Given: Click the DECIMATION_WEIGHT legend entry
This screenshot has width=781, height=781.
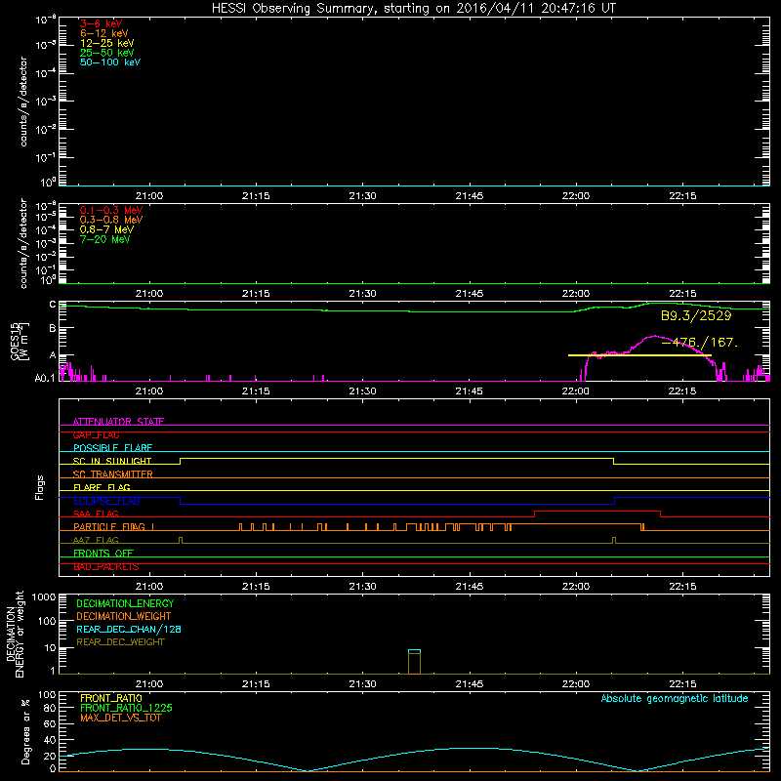Looking at the screenshot, I should (x=124, y=616).
